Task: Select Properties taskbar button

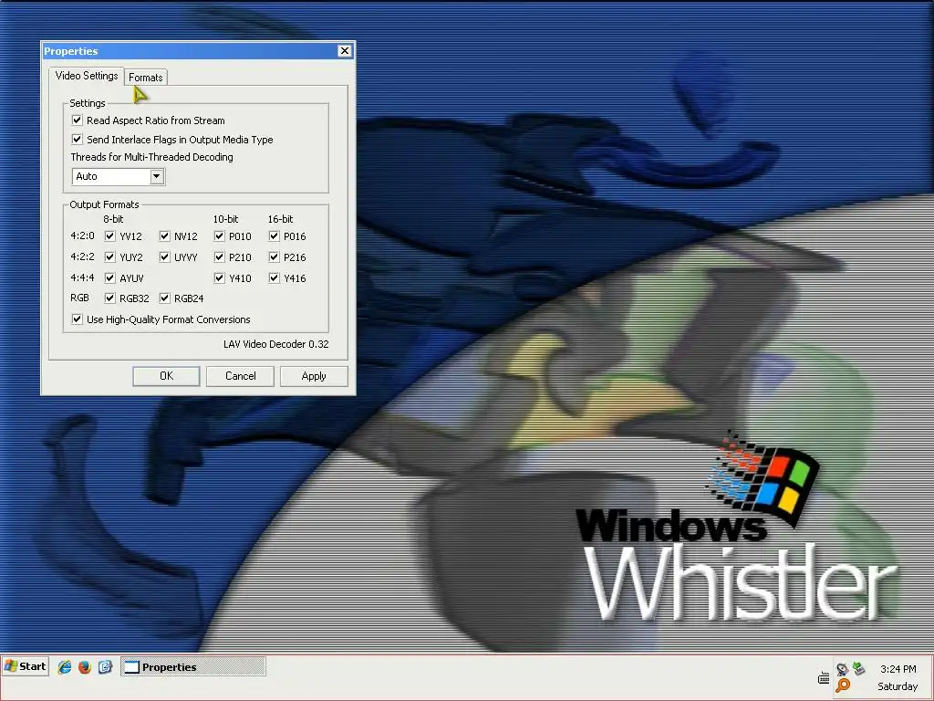Action: (x=193, y=667)
